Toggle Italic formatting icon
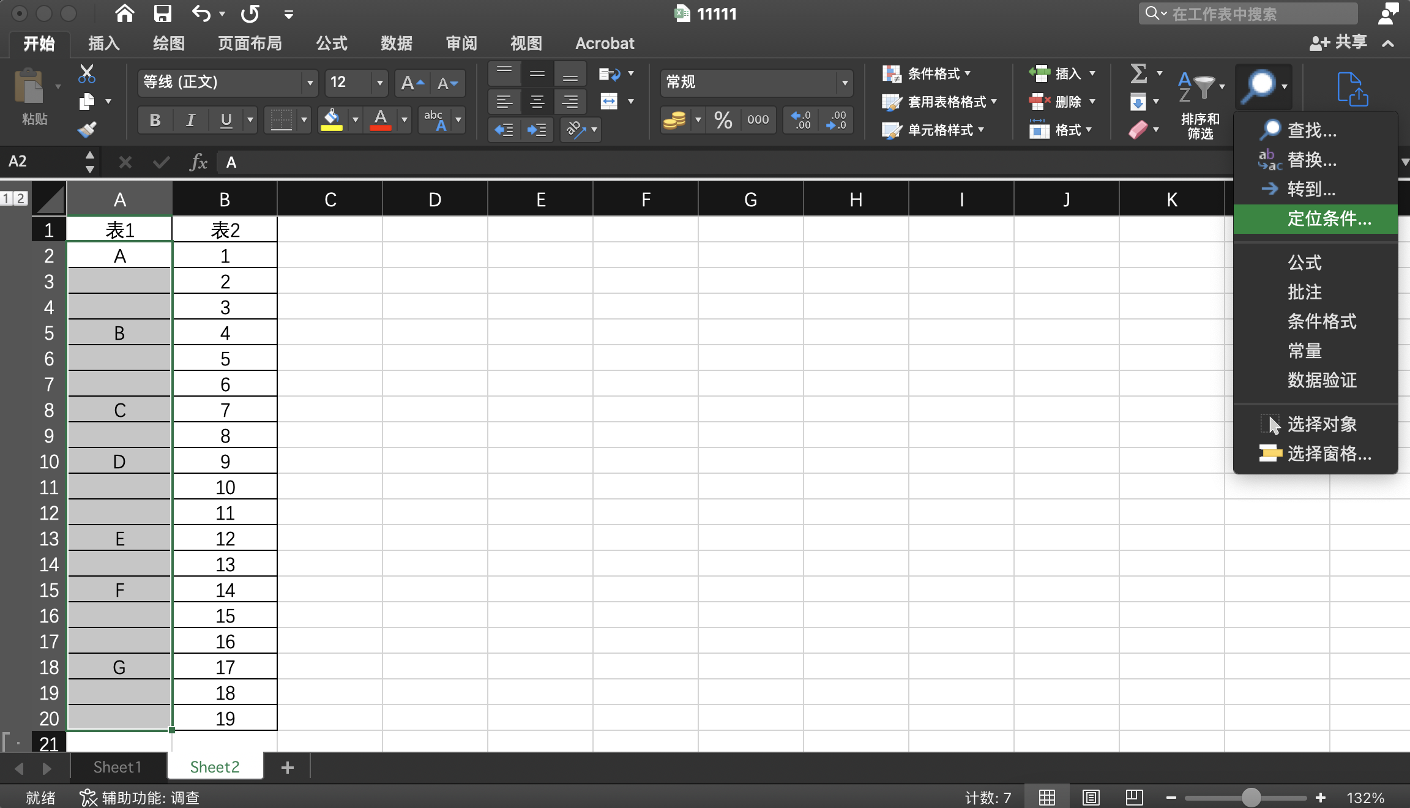 tap(191, 120)
